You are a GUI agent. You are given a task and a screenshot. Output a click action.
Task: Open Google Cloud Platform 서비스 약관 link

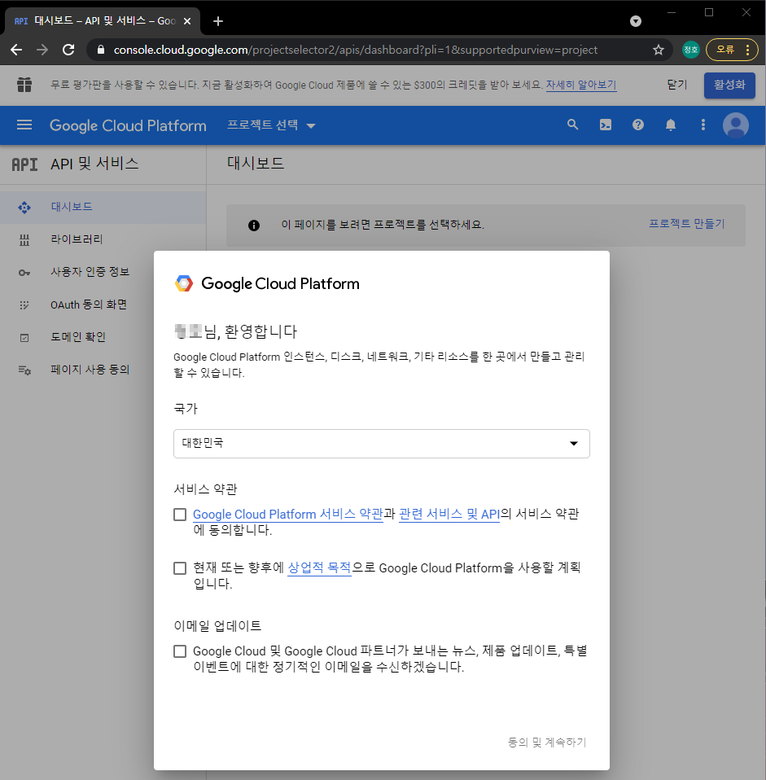coord(288,514)
